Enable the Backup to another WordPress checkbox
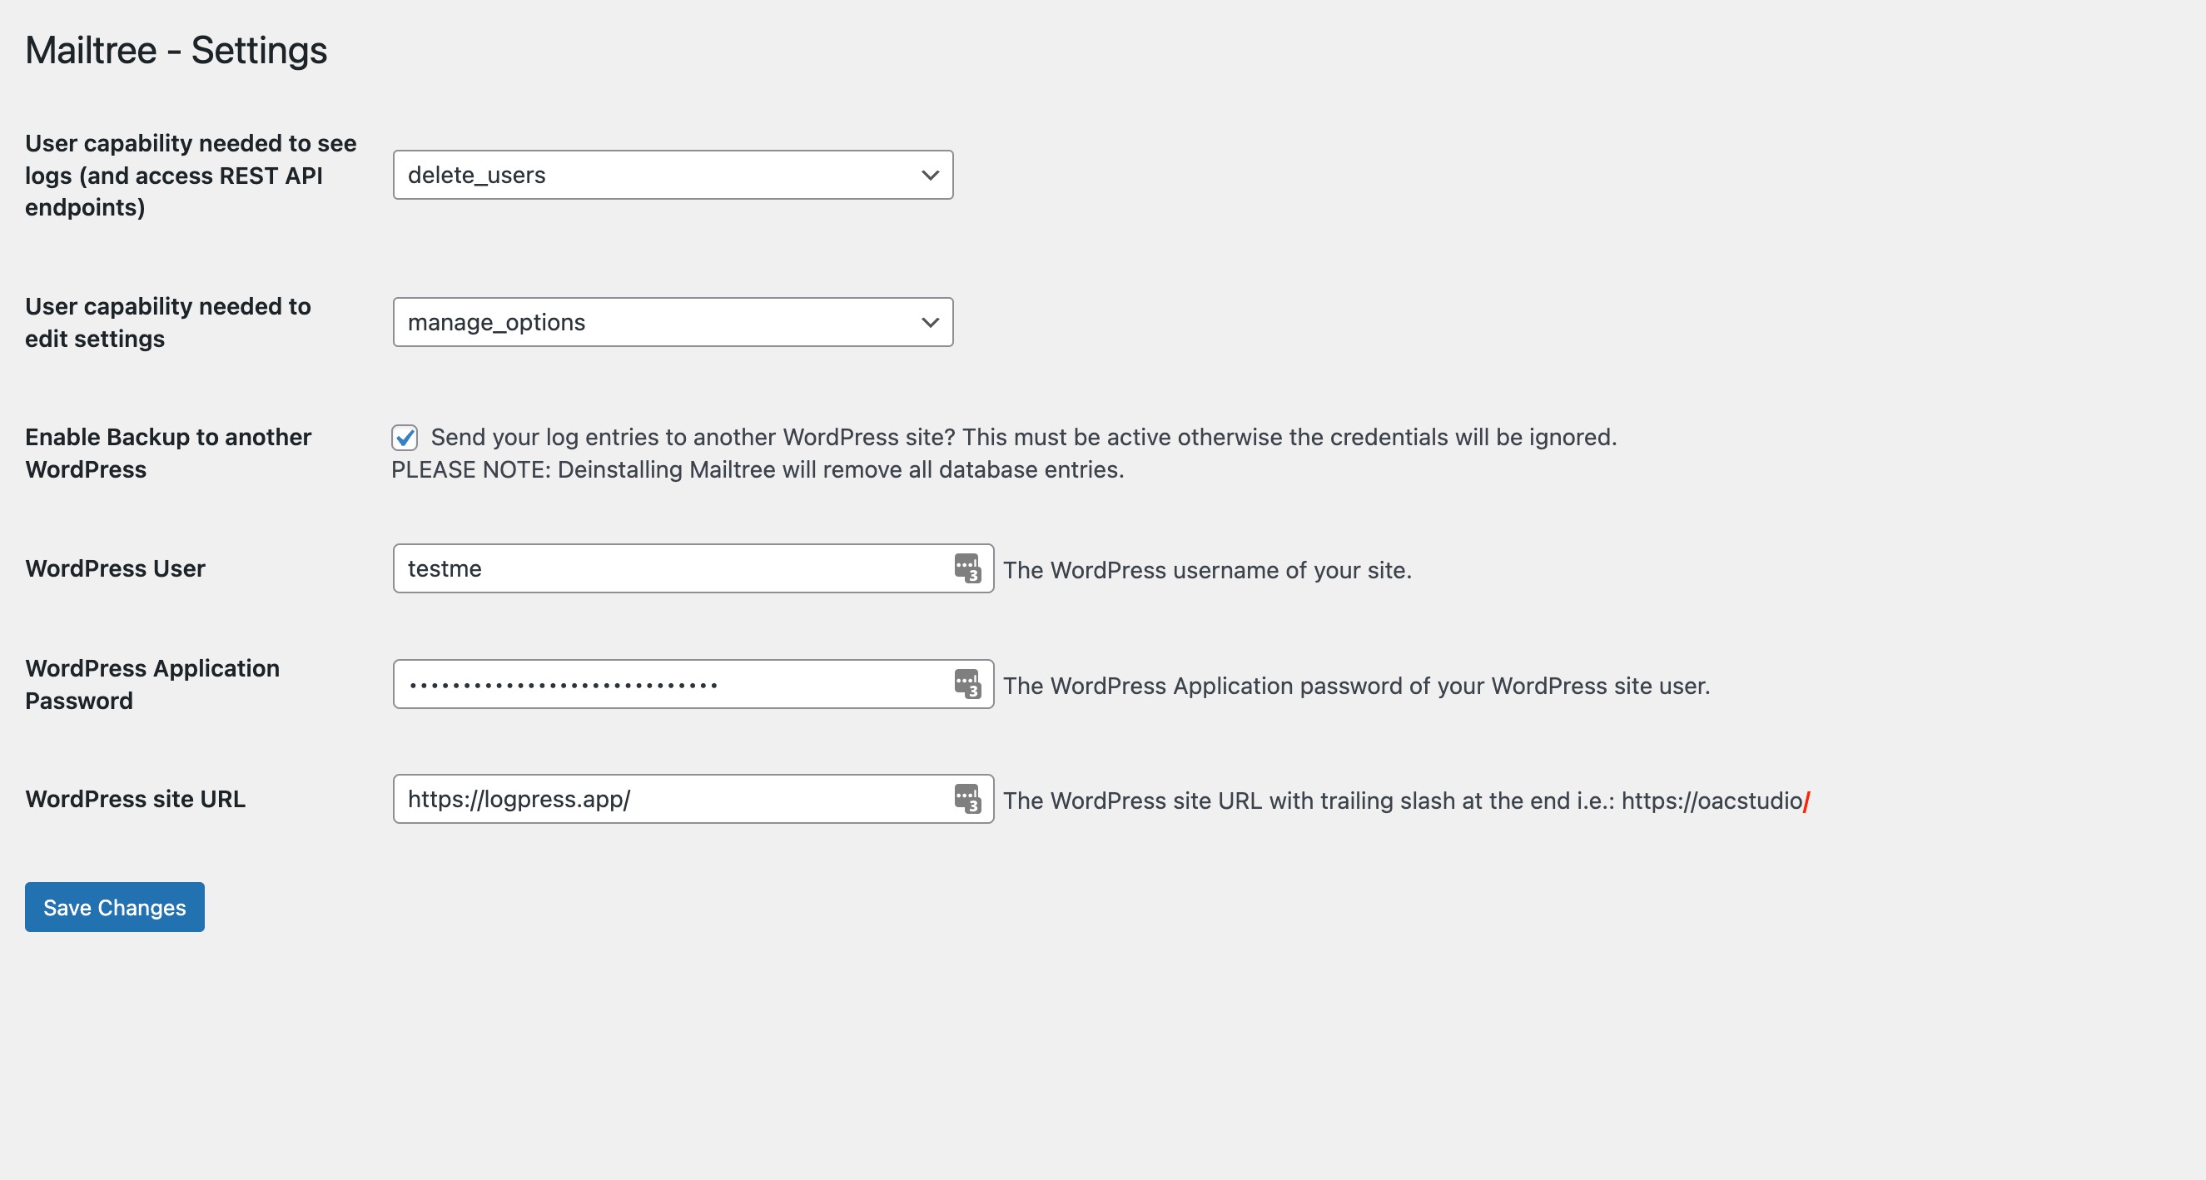This screenshot has width=2206, height=1180. 404,438
